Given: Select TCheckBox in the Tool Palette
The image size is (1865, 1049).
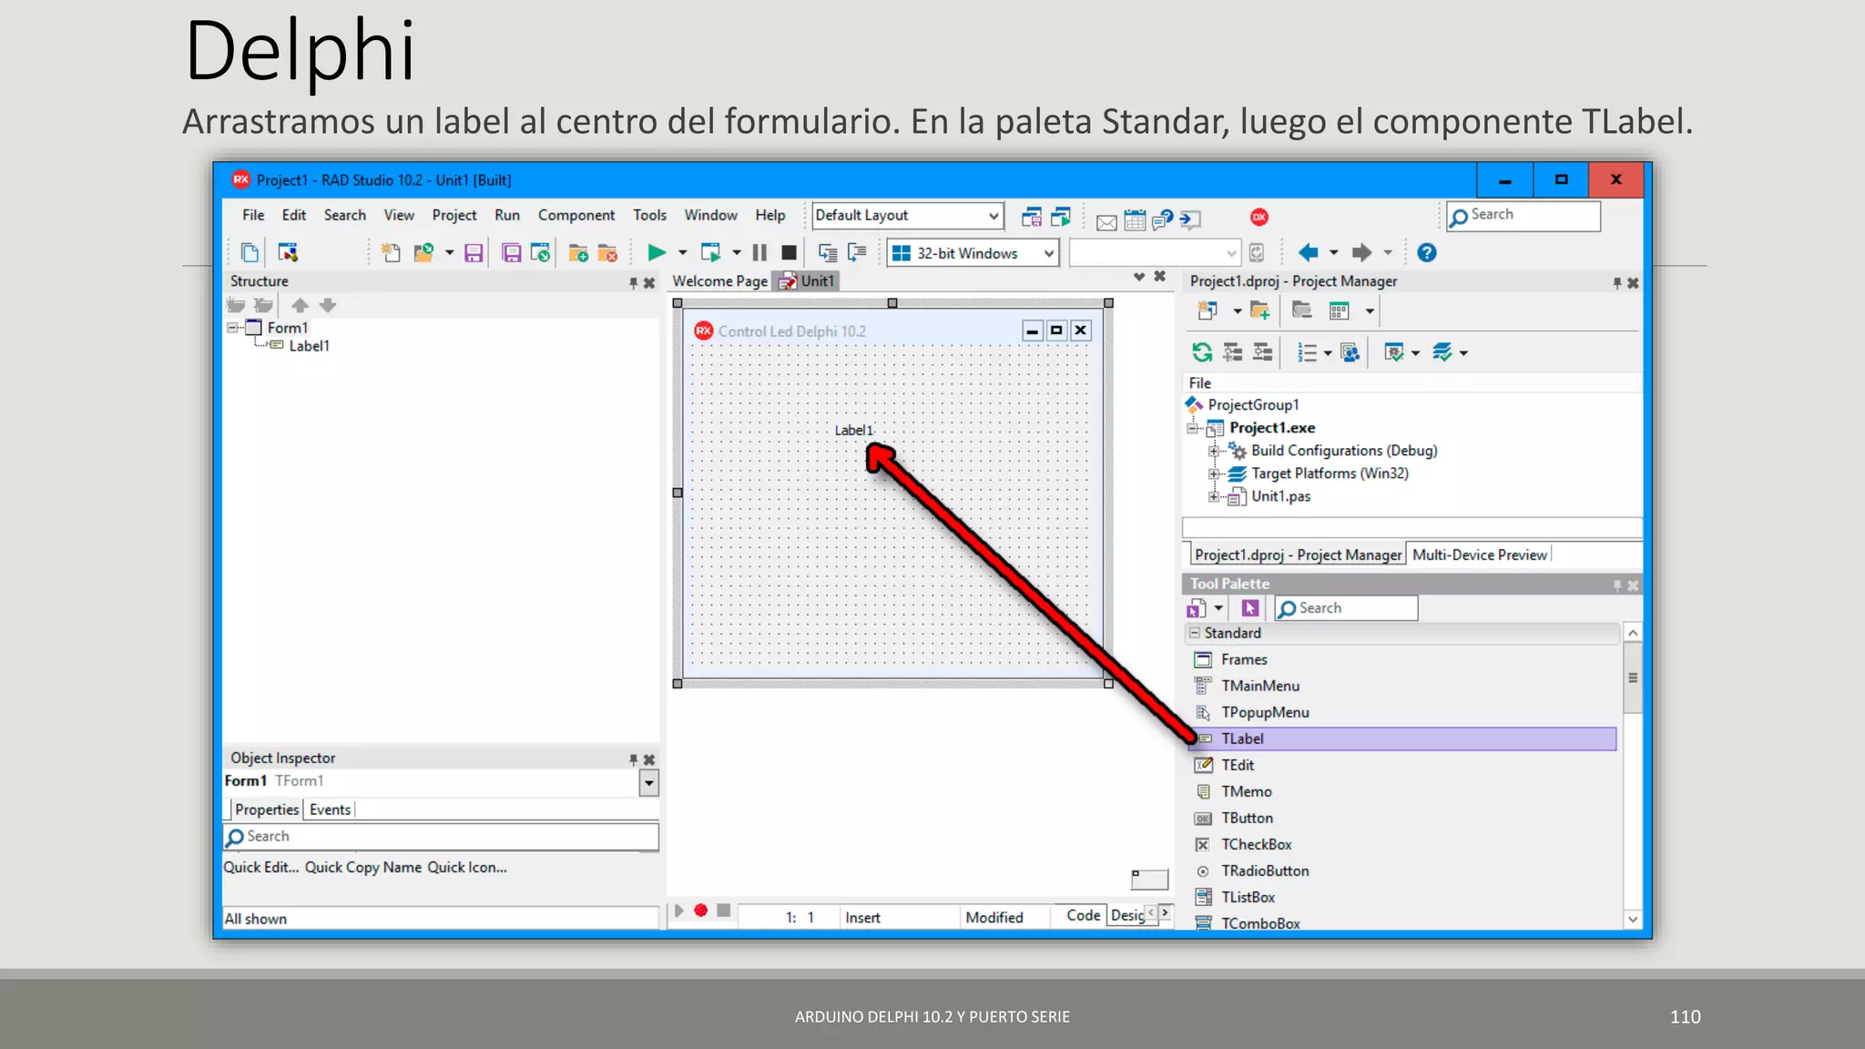Looking at the screenshot, I should pyautogui.click(x=1256, y=844).
